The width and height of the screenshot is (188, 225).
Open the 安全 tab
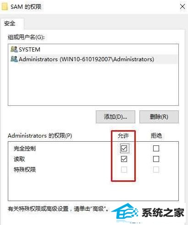(10, 23)
